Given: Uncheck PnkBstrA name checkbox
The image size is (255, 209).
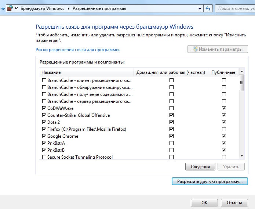Looking at the screenshot, I should tap(44, 143).
